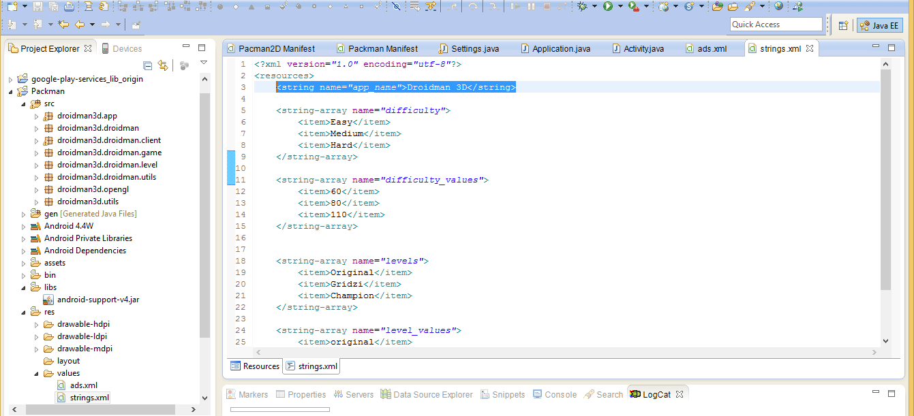Expand the drawable-hdpi folder
This screenshot has height=416, width=914.
36,324
